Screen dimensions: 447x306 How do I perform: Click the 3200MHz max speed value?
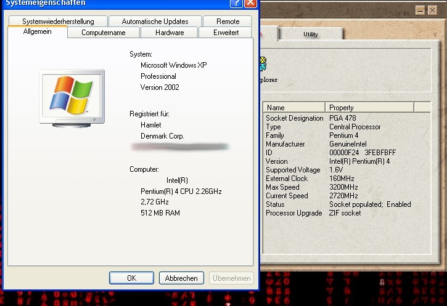click(343, 187)
